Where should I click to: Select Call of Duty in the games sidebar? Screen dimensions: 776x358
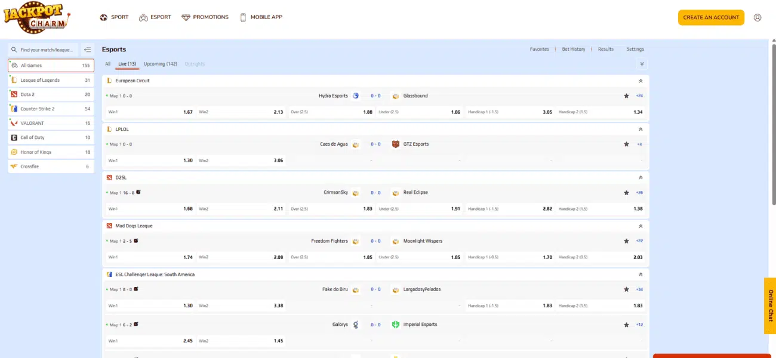pyautogui.click(x=51, y=137)
